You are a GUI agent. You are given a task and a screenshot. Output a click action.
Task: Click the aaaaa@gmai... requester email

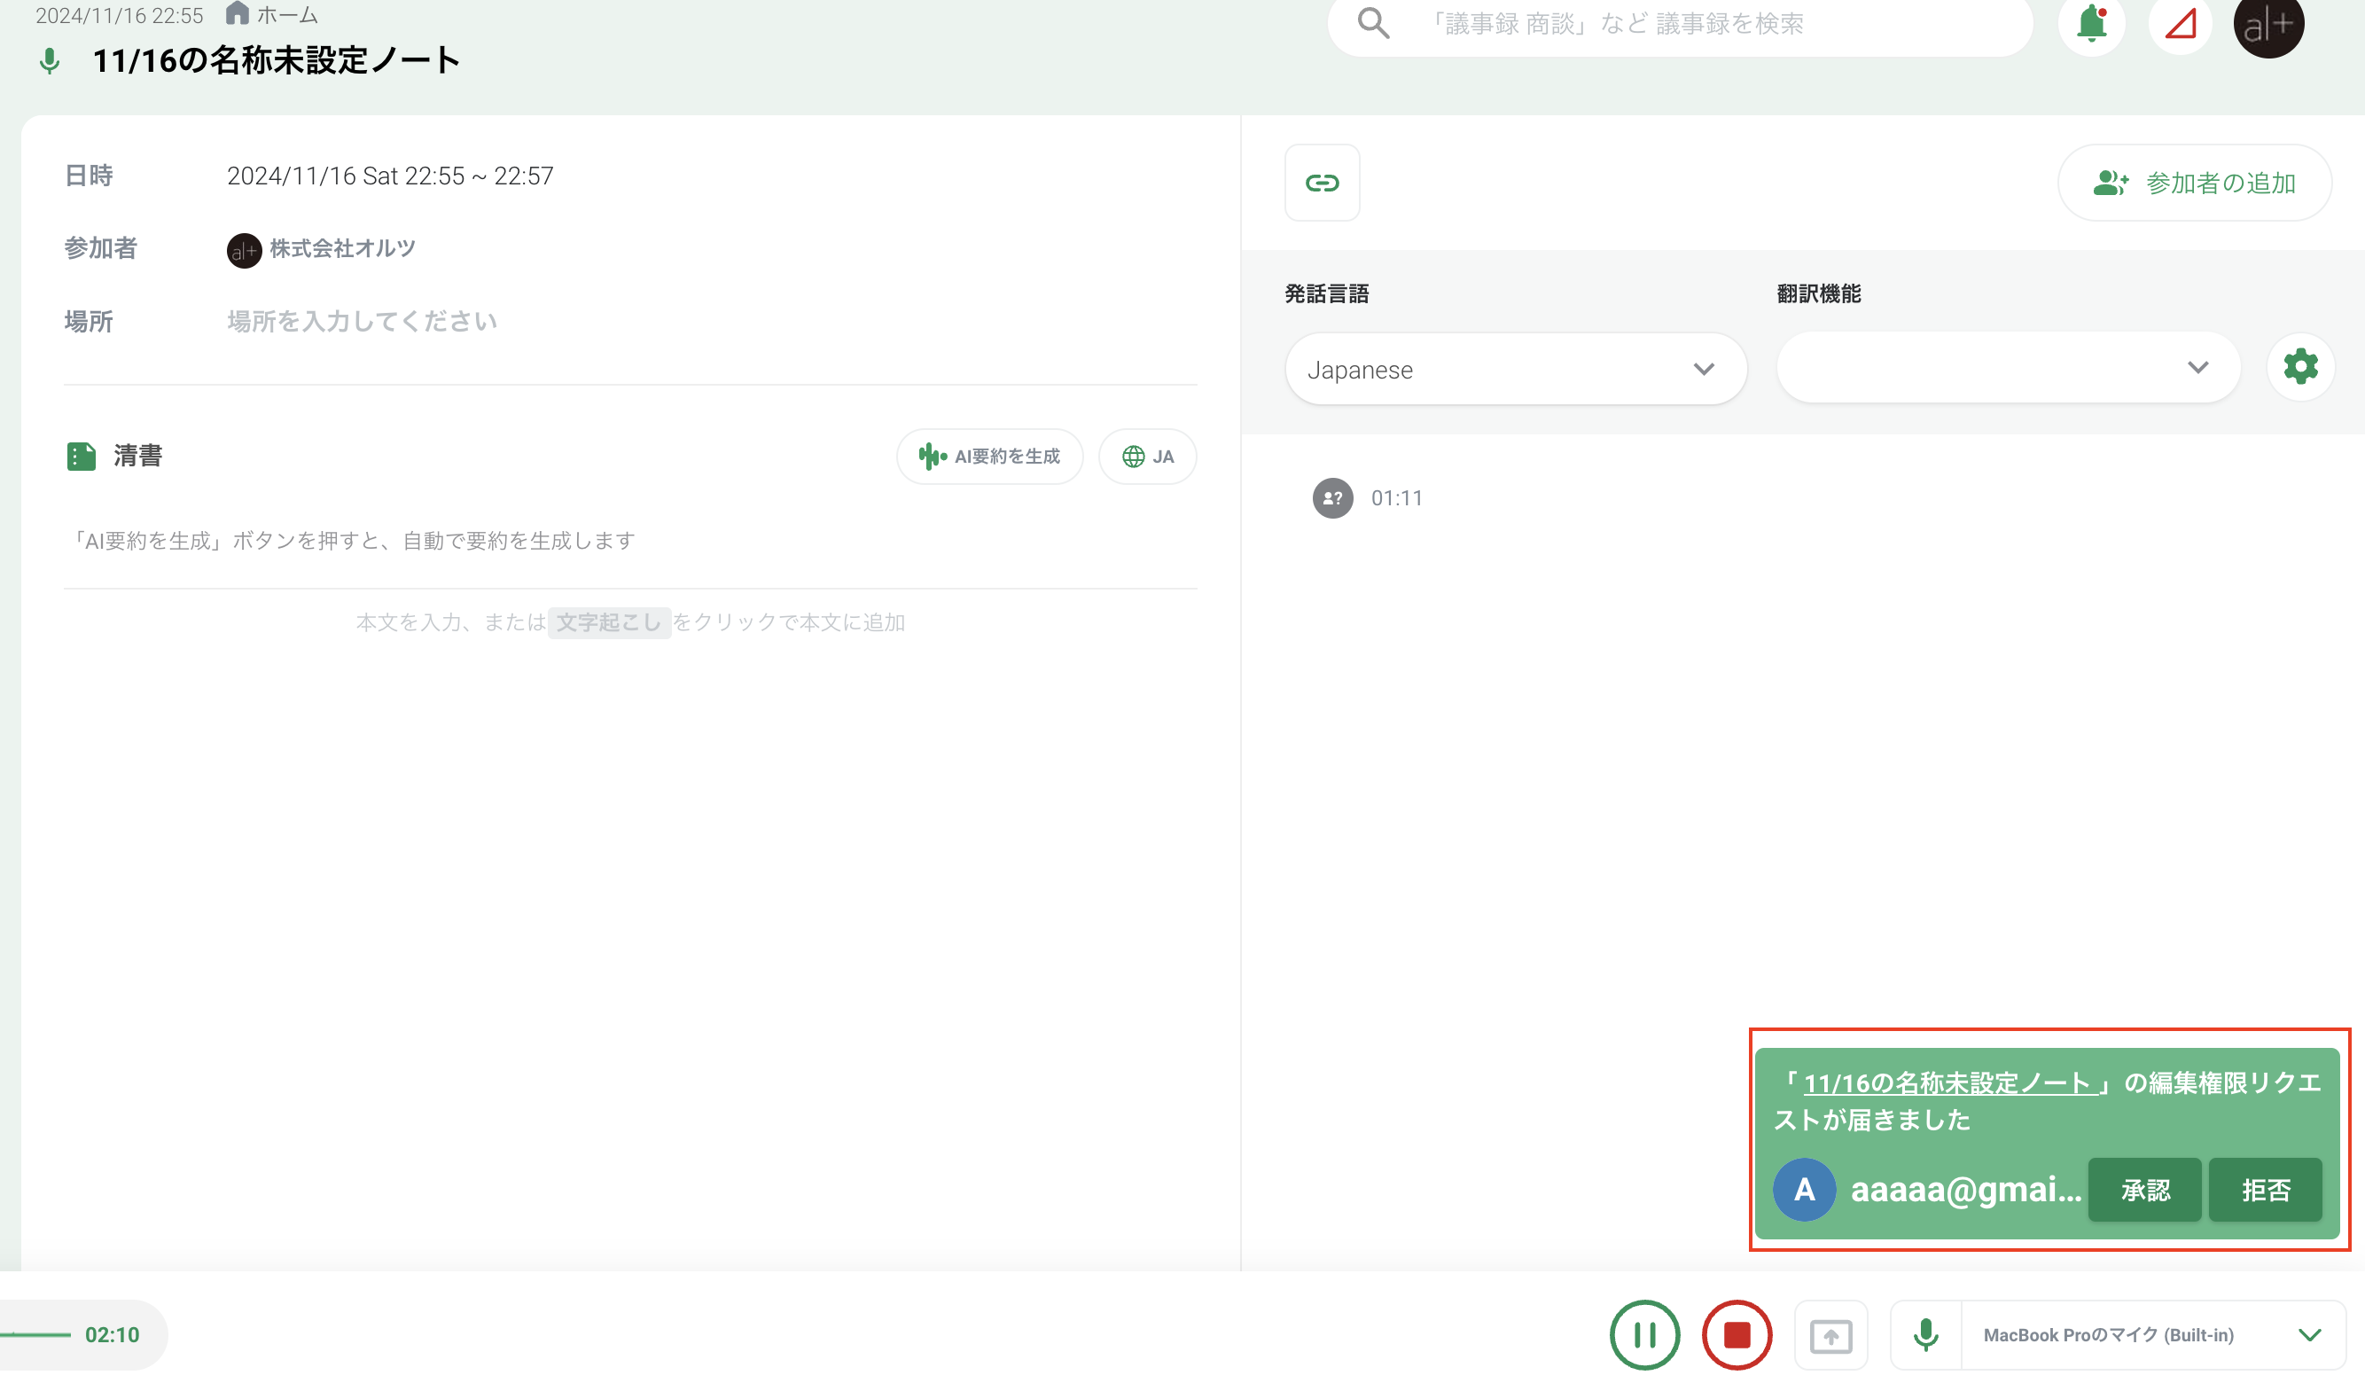1965,1190
